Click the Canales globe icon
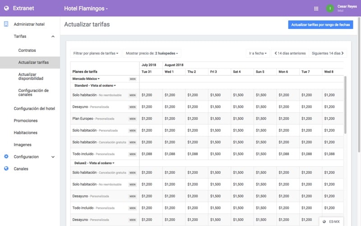 (x=6, y=168)
